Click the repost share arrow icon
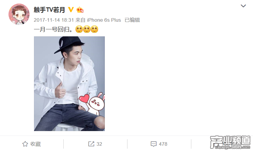This screenshot has width=253, height=151. 91,144
